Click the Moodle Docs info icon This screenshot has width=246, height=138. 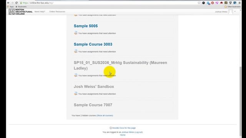pyautogui.click(x=111, y=128)
